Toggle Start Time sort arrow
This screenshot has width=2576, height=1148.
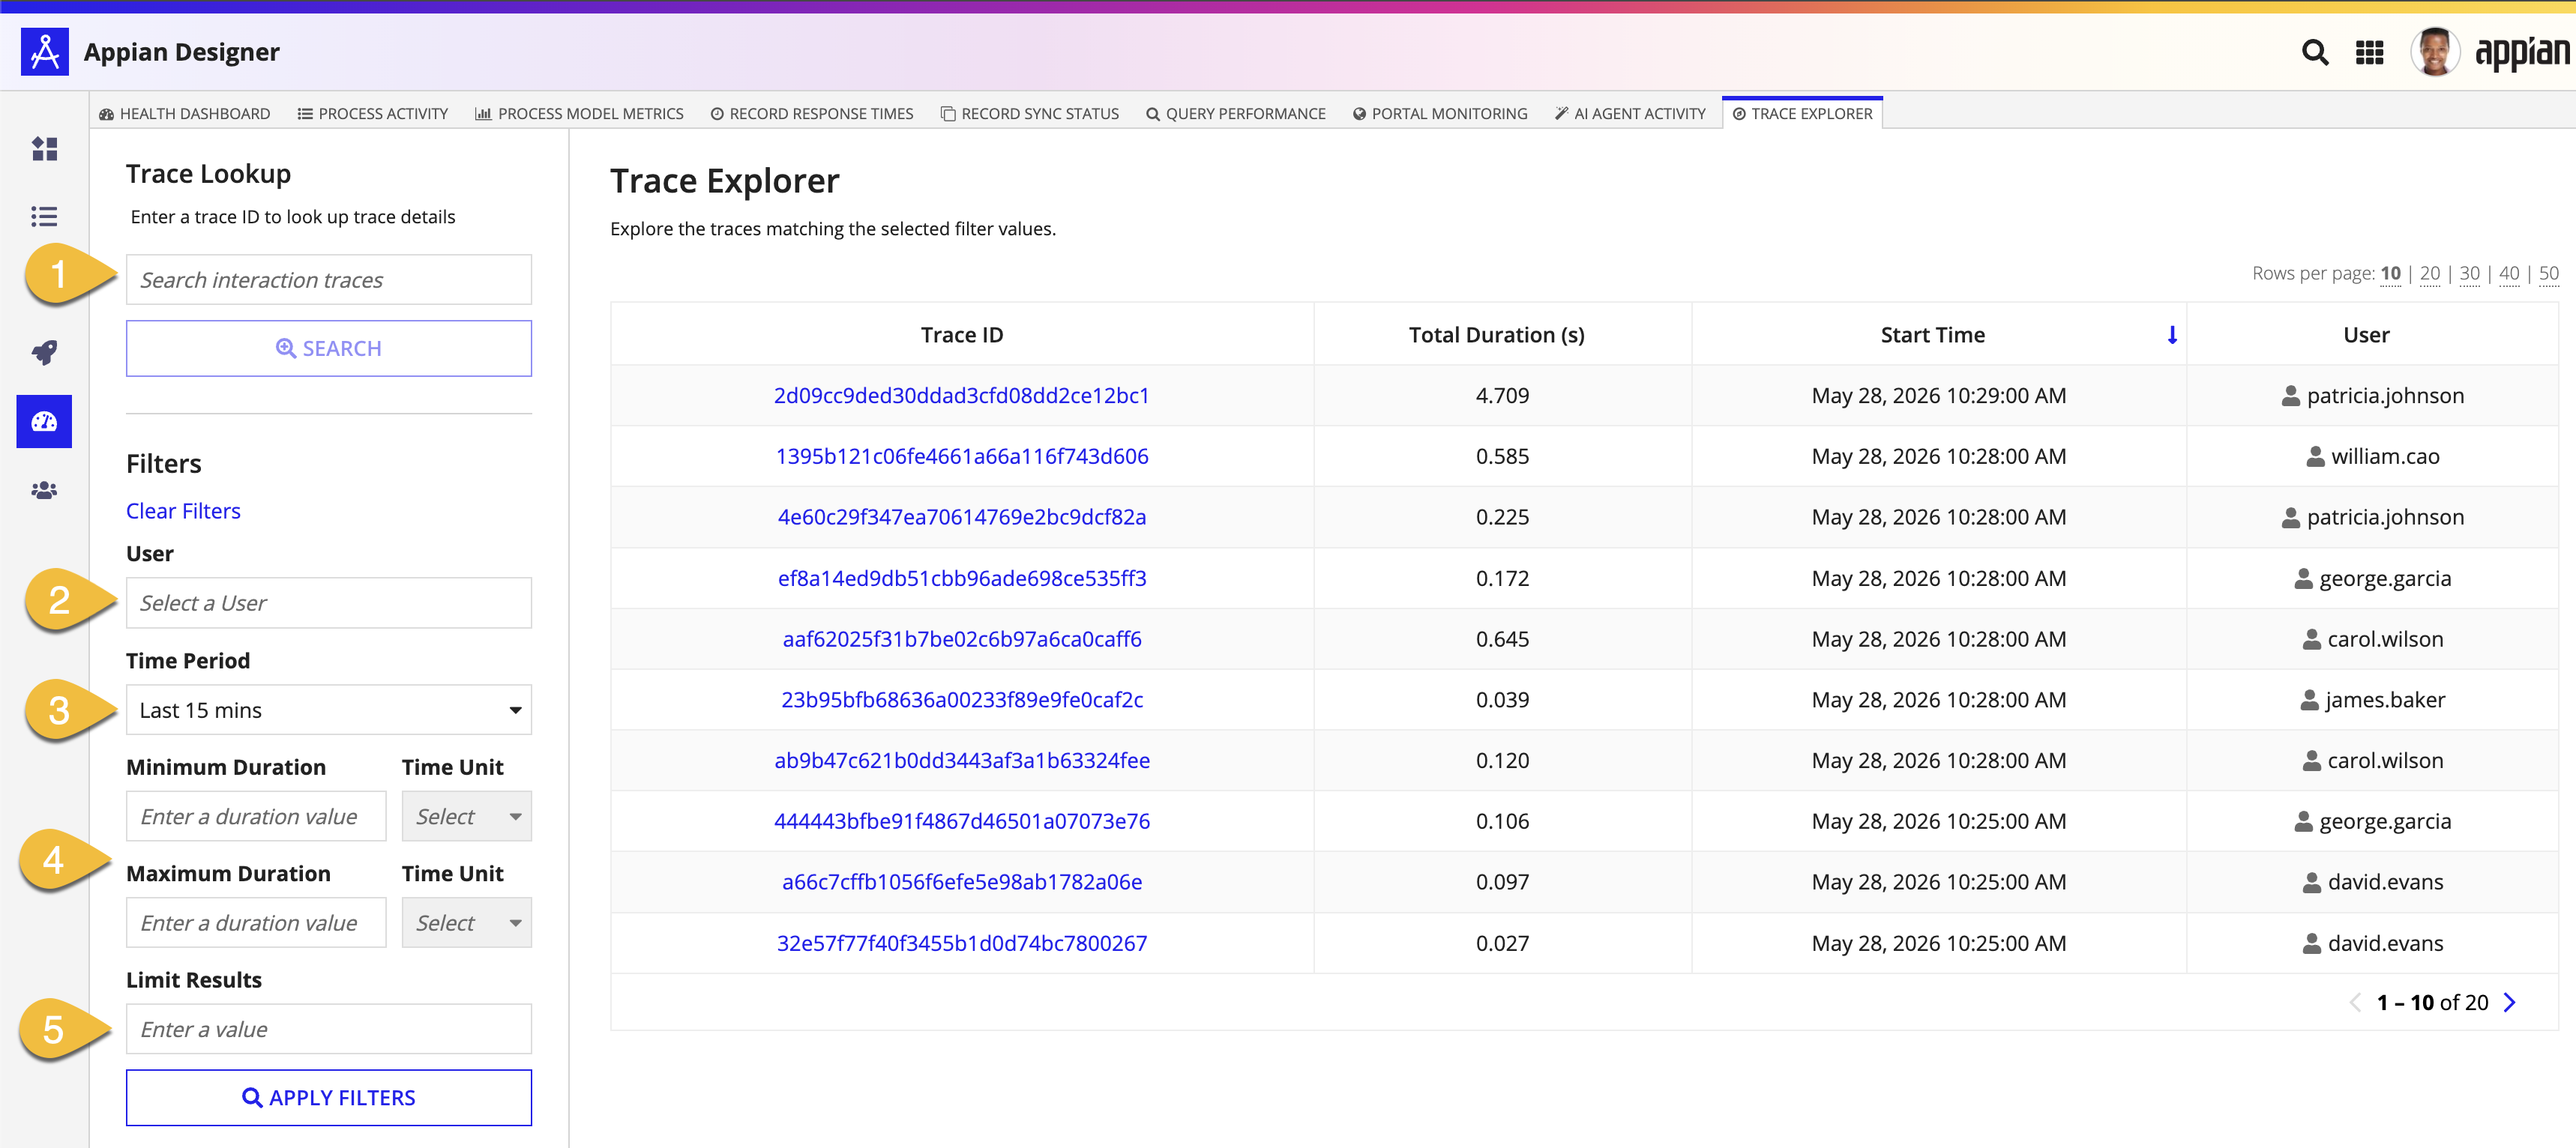(x=2171, y=336)
